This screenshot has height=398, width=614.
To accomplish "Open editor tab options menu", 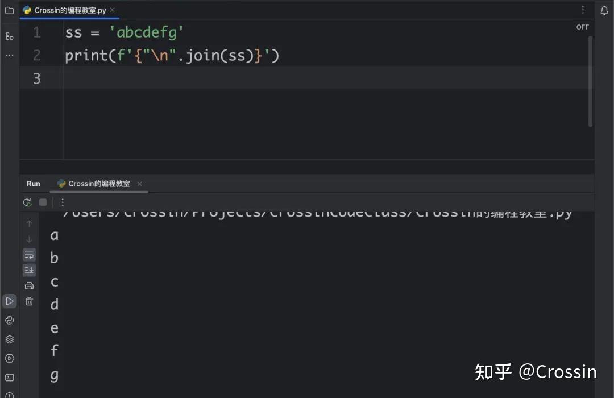I will [x=583, y=10].
